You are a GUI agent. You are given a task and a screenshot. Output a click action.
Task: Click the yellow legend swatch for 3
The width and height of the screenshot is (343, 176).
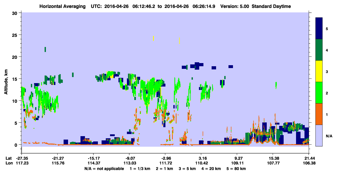[319, 71]
